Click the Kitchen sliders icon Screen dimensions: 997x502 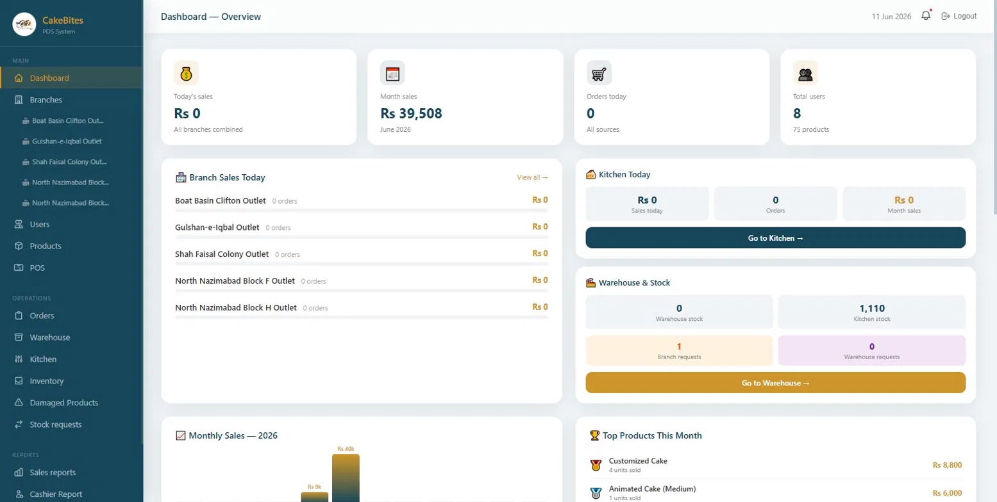click(x=19, y=359)
